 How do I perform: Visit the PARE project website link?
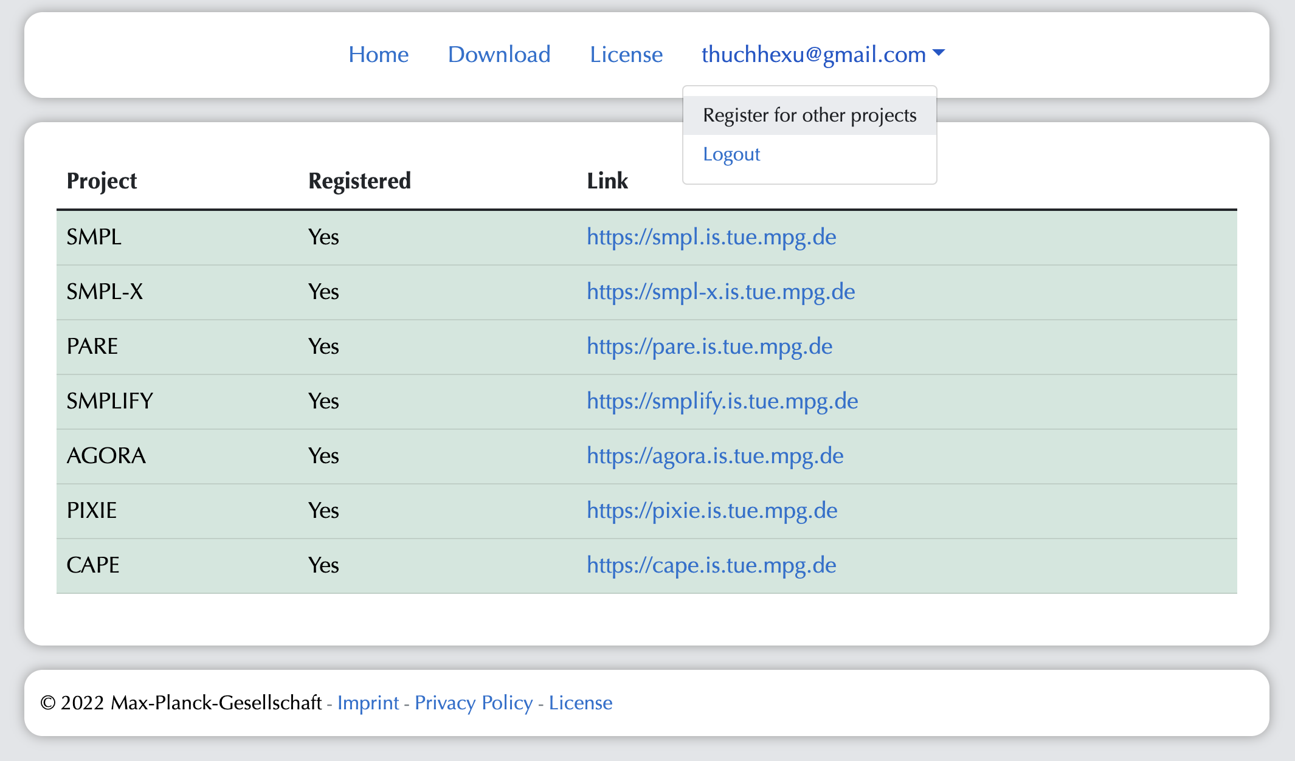pos(710,346)
